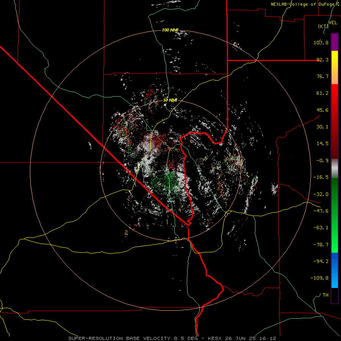The height and width of the screenshot is (341, 341).
Task: Click the "TH" threshold label
Action: point(325,295)
